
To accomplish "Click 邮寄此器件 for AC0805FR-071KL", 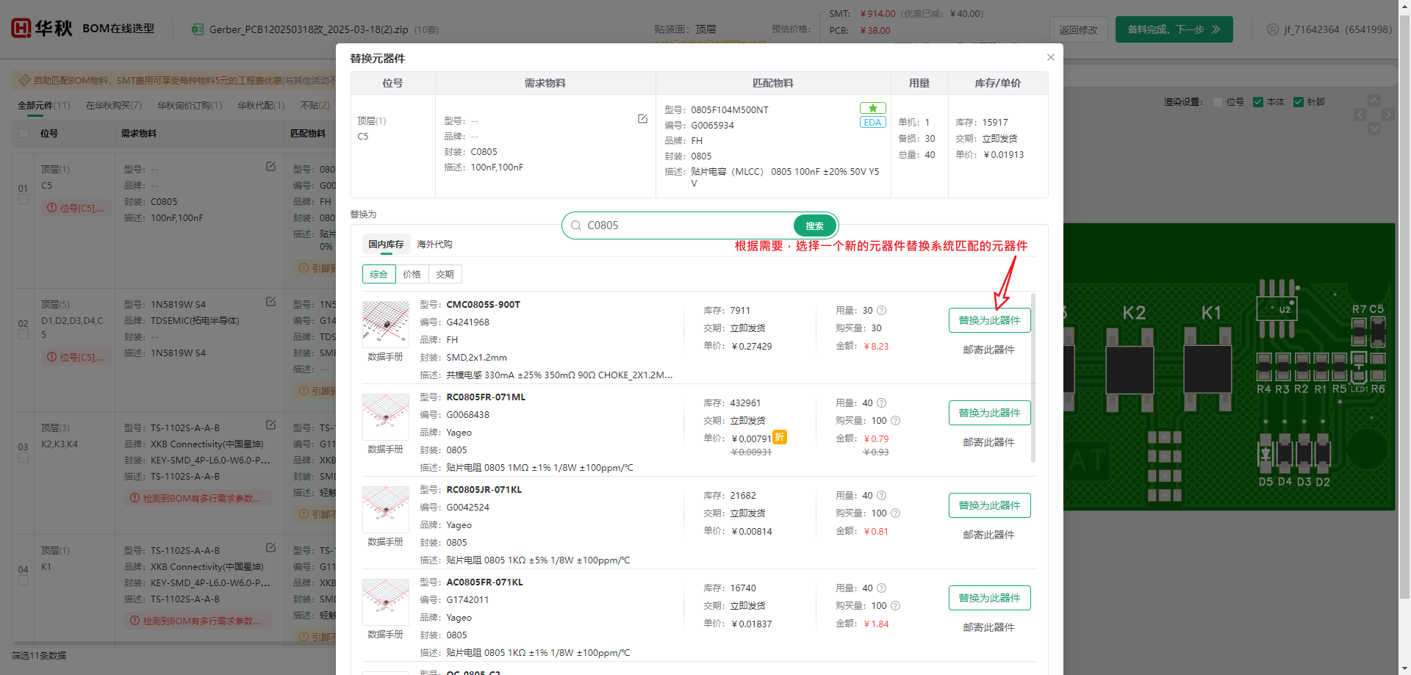I will (x=988, y=627).
